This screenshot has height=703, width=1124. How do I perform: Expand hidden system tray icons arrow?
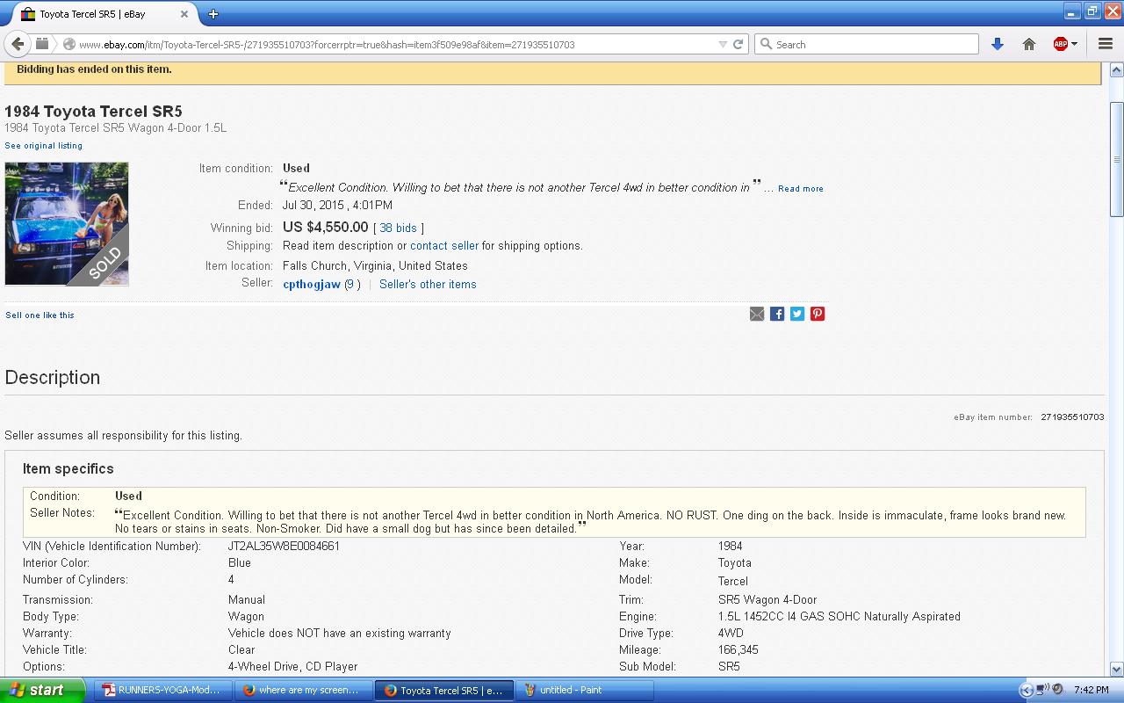point(1027,690)
